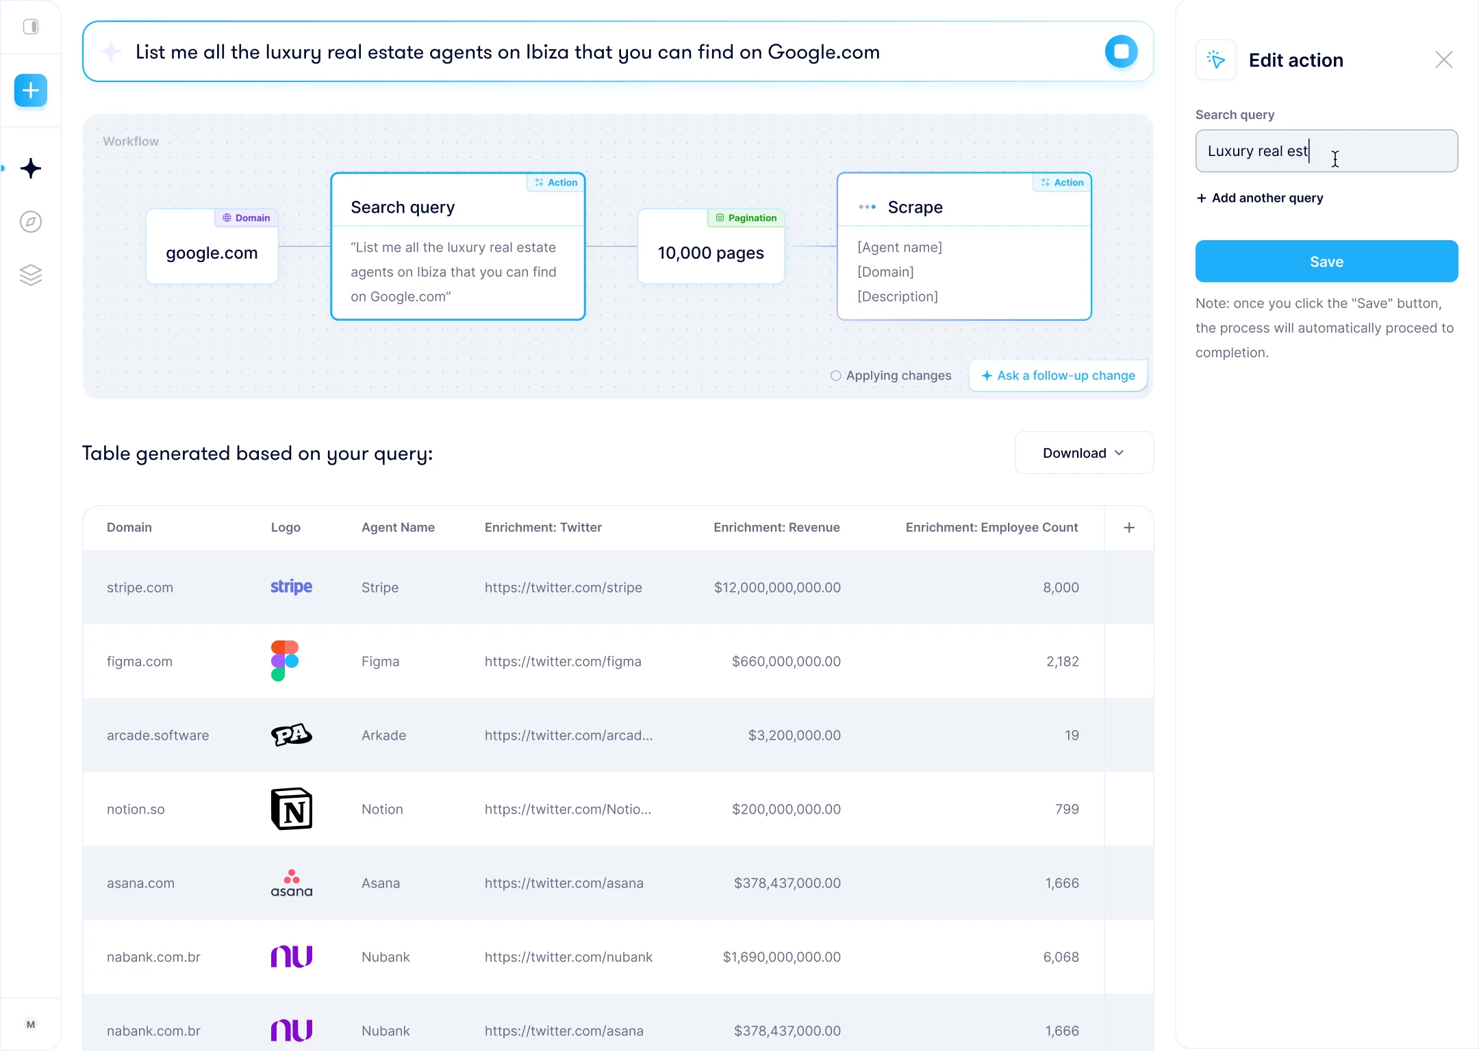Select the 10,000 pages Pagination node
This screenshot has width=1479, height=1051.
click(711, 246)
